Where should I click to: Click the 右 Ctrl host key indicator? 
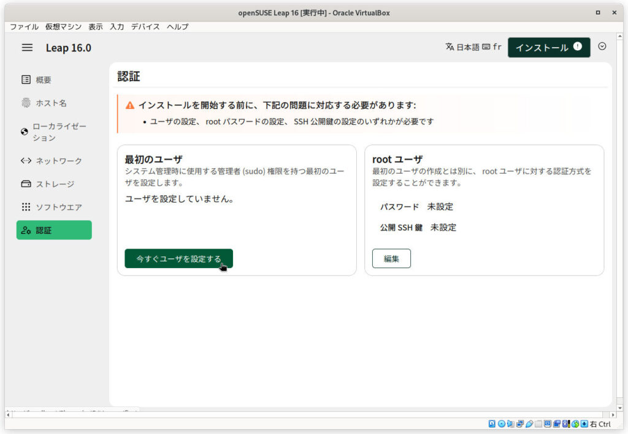pos(600,424)
